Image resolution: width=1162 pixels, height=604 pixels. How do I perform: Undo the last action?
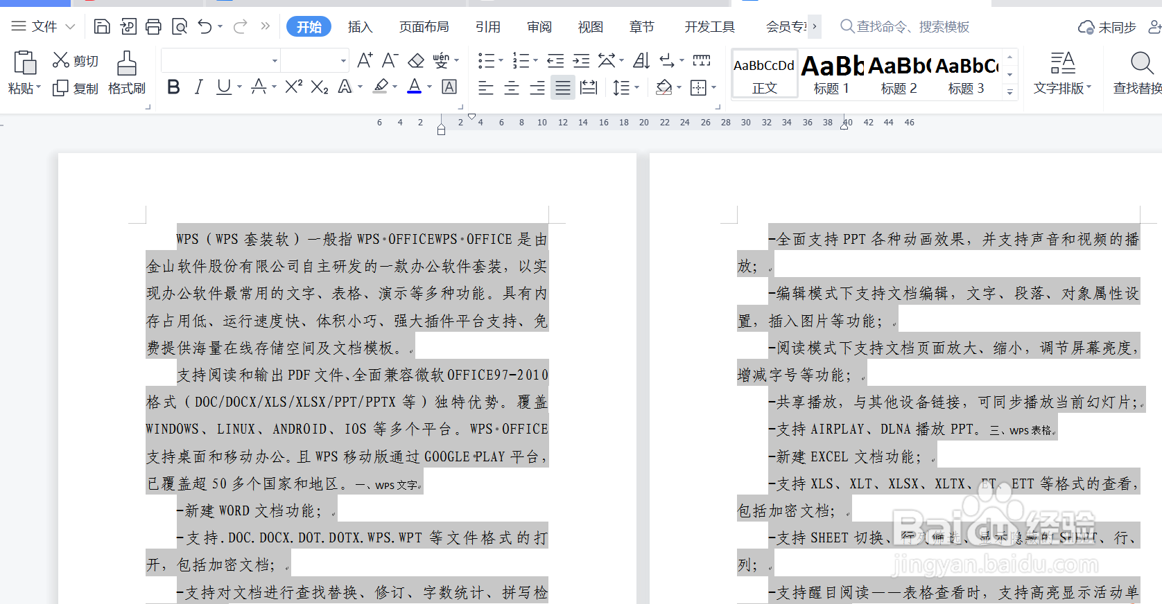click(205, 26)
